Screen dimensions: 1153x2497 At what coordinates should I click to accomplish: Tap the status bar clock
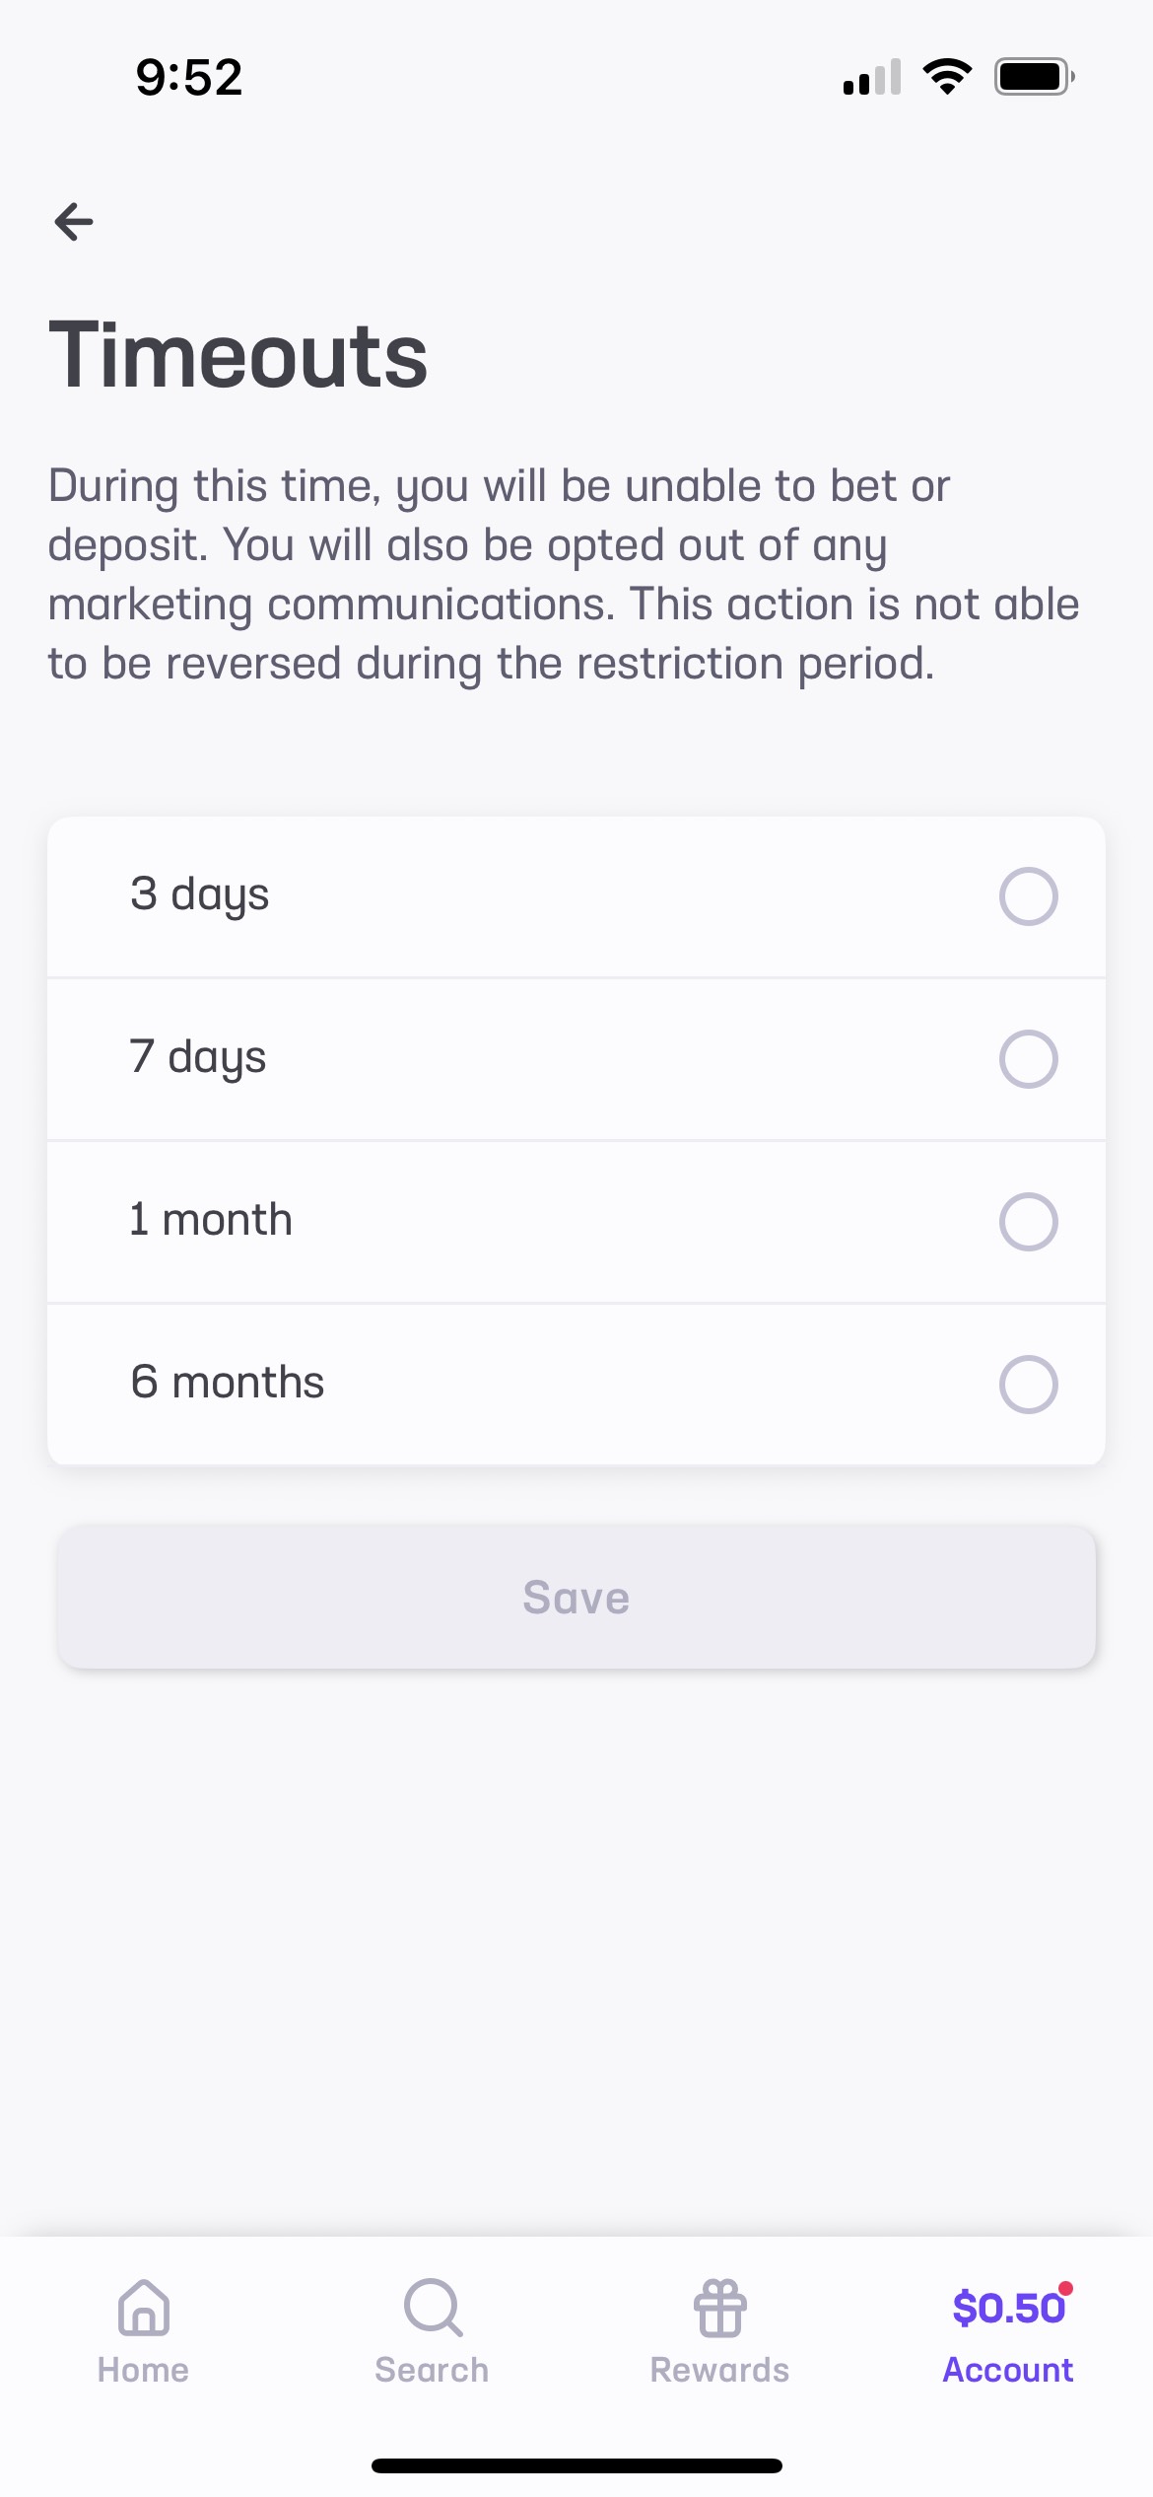[189, 77]
